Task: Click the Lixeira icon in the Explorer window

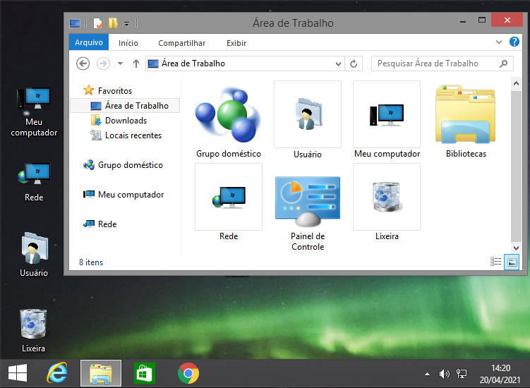Action: (386, 198)
